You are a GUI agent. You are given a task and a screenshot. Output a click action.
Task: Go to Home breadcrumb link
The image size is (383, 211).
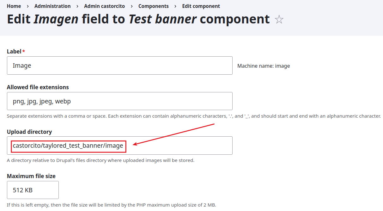[14, 6]
